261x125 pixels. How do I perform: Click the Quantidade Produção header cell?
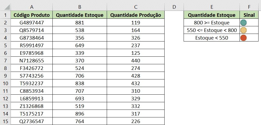pyautogui.click(x=136, y=15)
